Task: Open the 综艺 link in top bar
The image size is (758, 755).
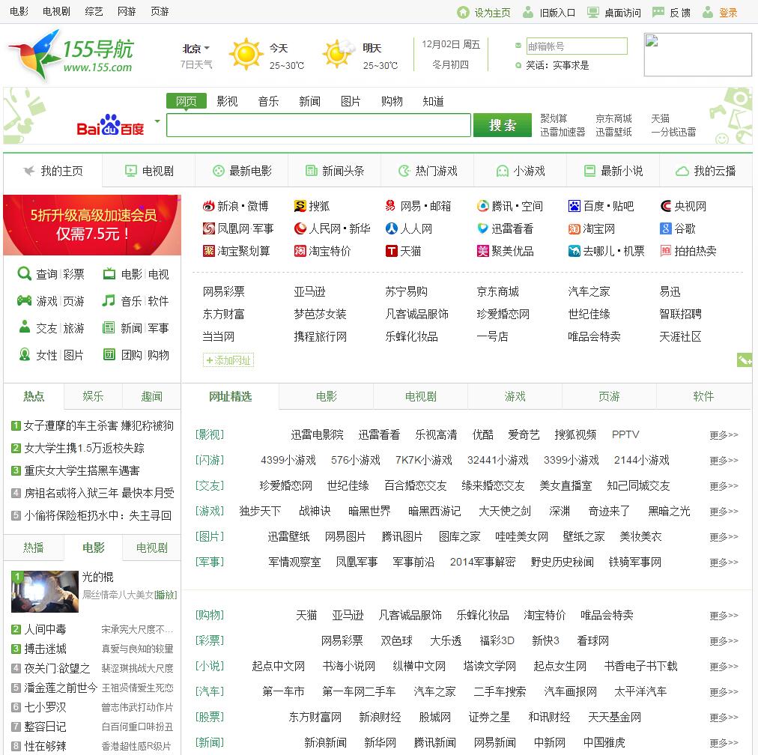Action: click(94, 11)
